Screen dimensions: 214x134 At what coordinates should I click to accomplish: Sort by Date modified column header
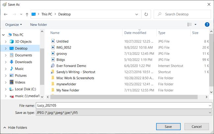tap(135, 33)
